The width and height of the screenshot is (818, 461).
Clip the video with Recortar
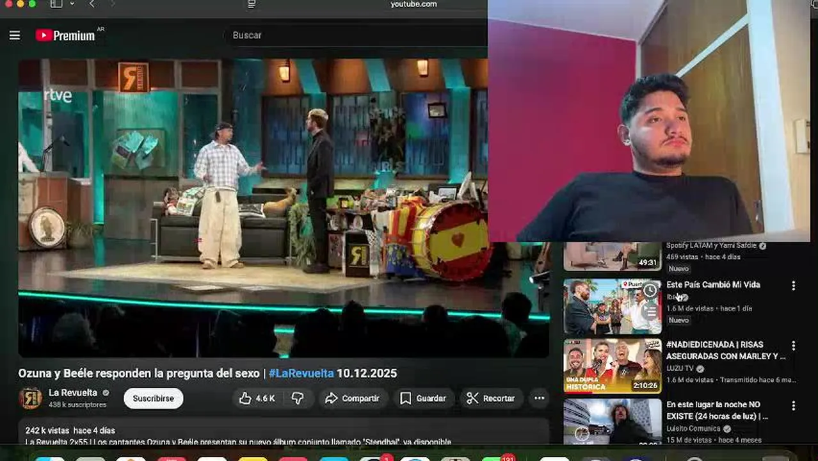491,398
